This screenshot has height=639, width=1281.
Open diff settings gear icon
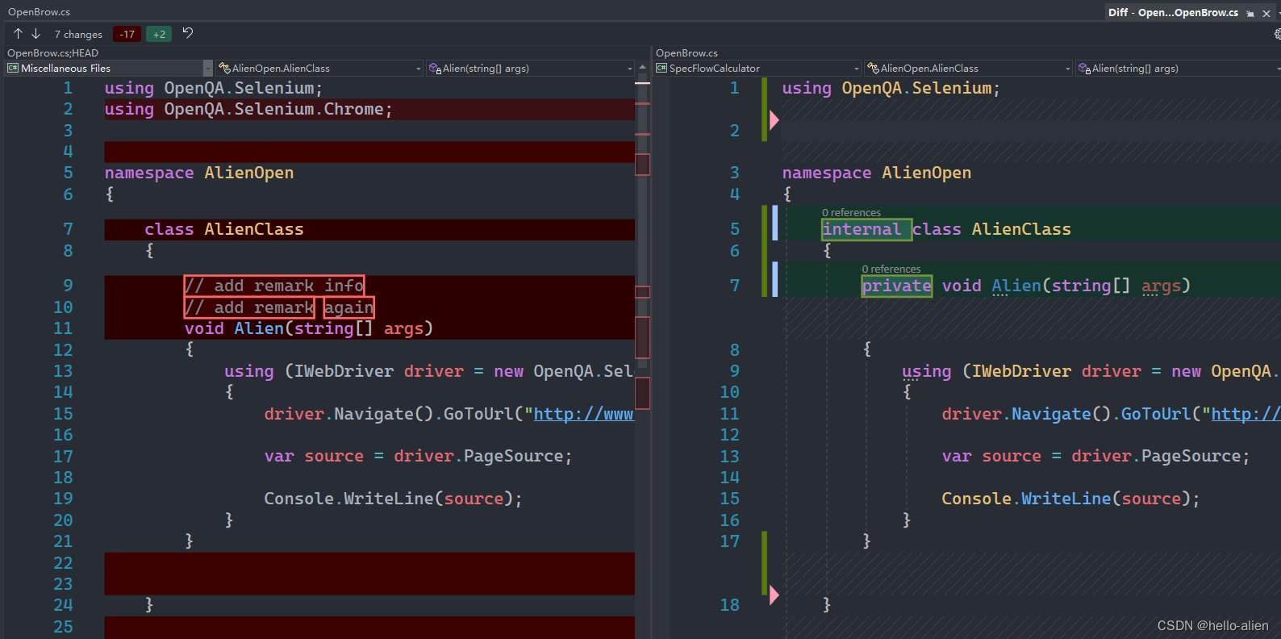(1277, 34)
